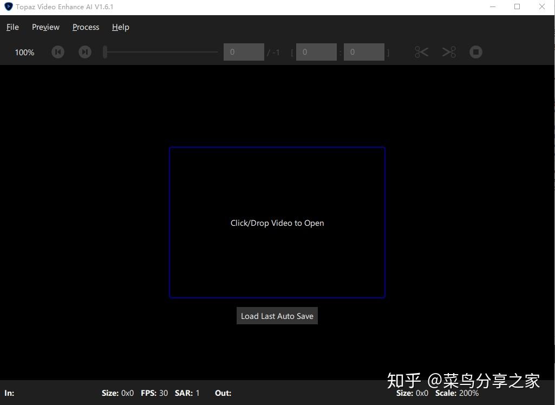Click the scissors trim icon
This screenshot has width=555, height=405.
click(421, 52)
